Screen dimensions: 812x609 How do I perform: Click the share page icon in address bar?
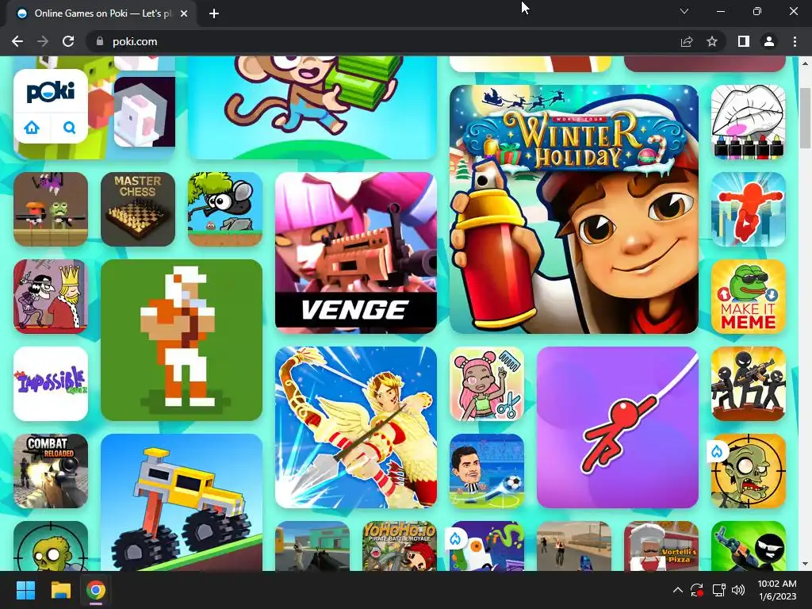click(687, 41)
